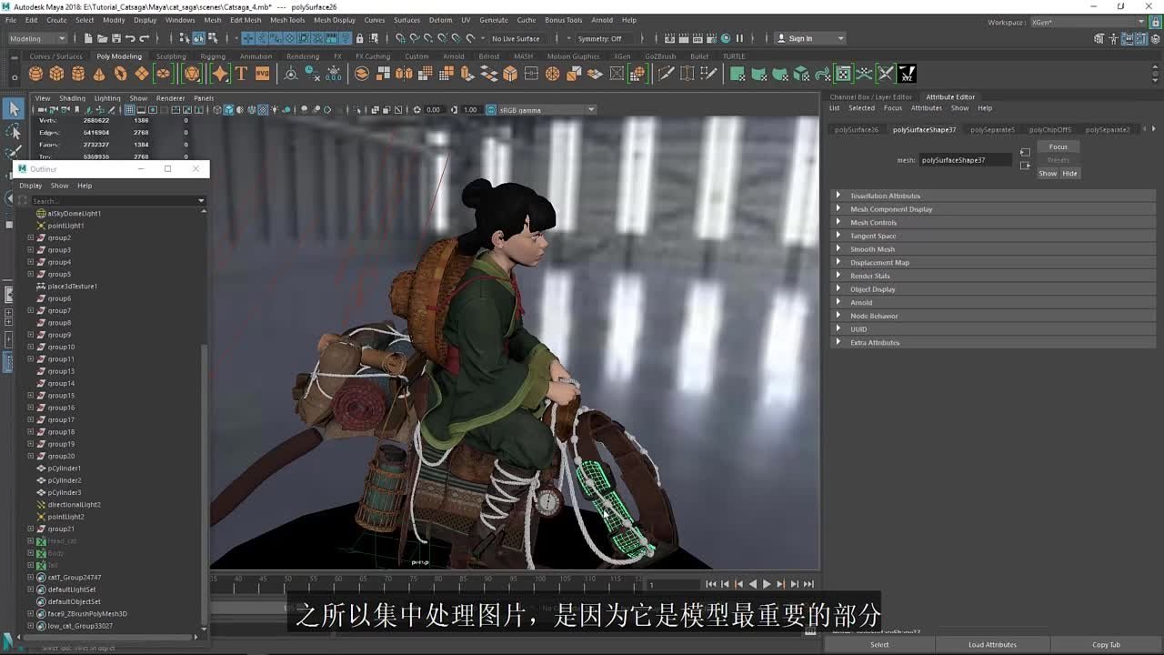Open the Outliner Display menu

[31, 186]
